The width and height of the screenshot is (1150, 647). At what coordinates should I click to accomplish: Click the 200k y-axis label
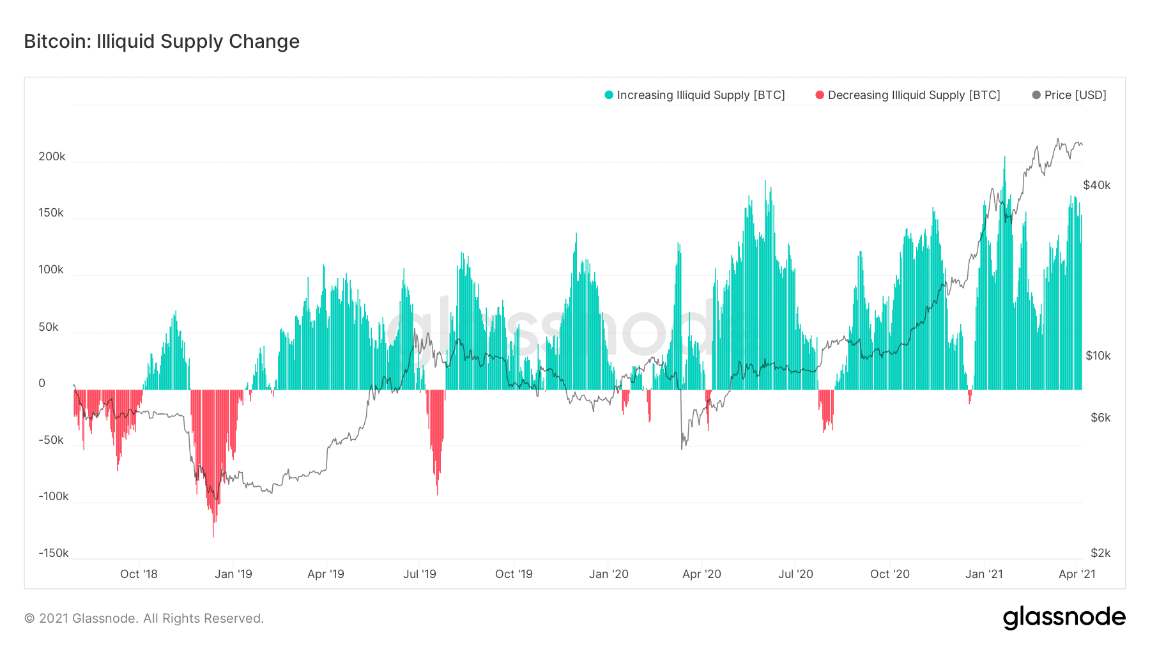tap(52, 156)
